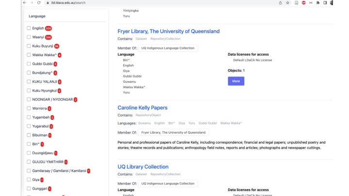
Task: Click the padlock site info icon
Action: [48, 3]
